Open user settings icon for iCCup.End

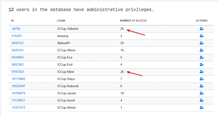(x=202, y=65)
